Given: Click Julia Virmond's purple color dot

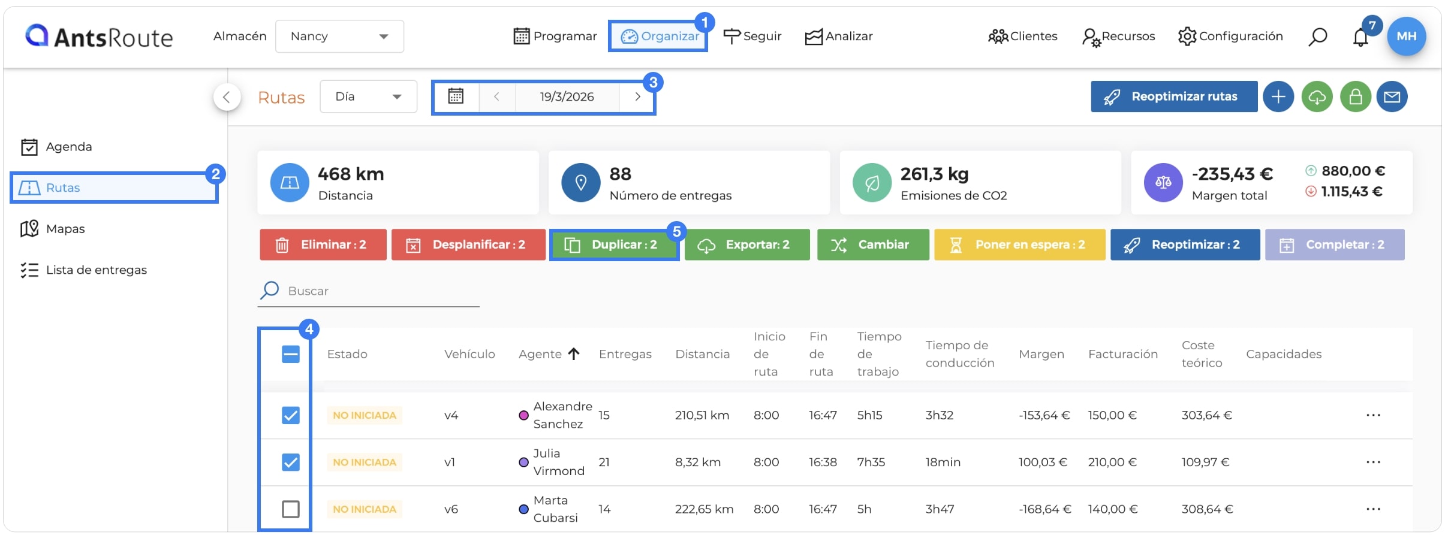Looking at the screenshot, I should click(523, 462).
